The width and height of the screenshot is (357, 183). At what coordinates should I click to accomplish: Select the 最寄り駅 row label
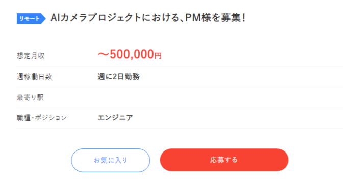point(30,98)
